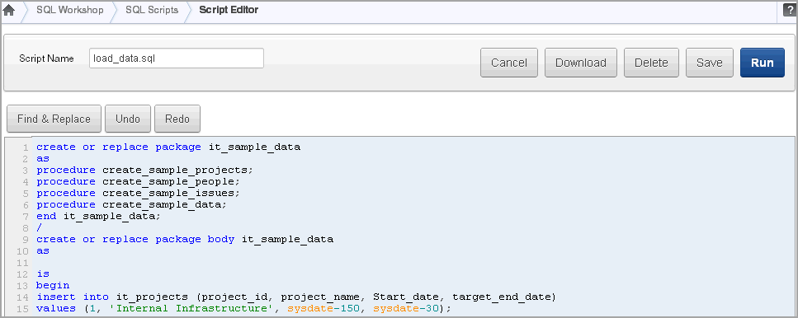
Task: Click line 'create or replace package body it_sample_data'
Action: [x=185, y=239]
